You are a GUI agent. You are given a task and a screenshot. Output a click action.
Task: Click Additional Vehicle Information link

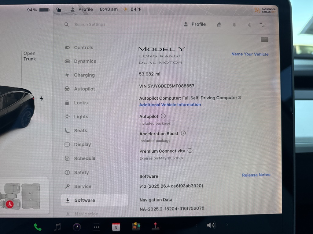tap(170, 105)
